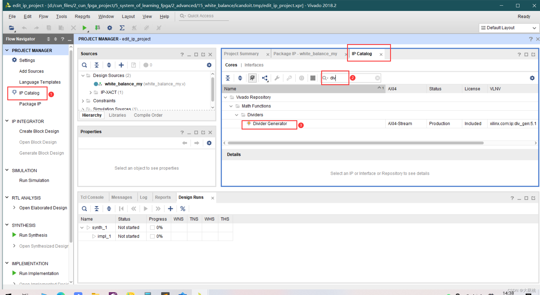Switch to Package IP - white_balance_my tab
Viewport: 540px width, 295px height.
pos(305,54)
